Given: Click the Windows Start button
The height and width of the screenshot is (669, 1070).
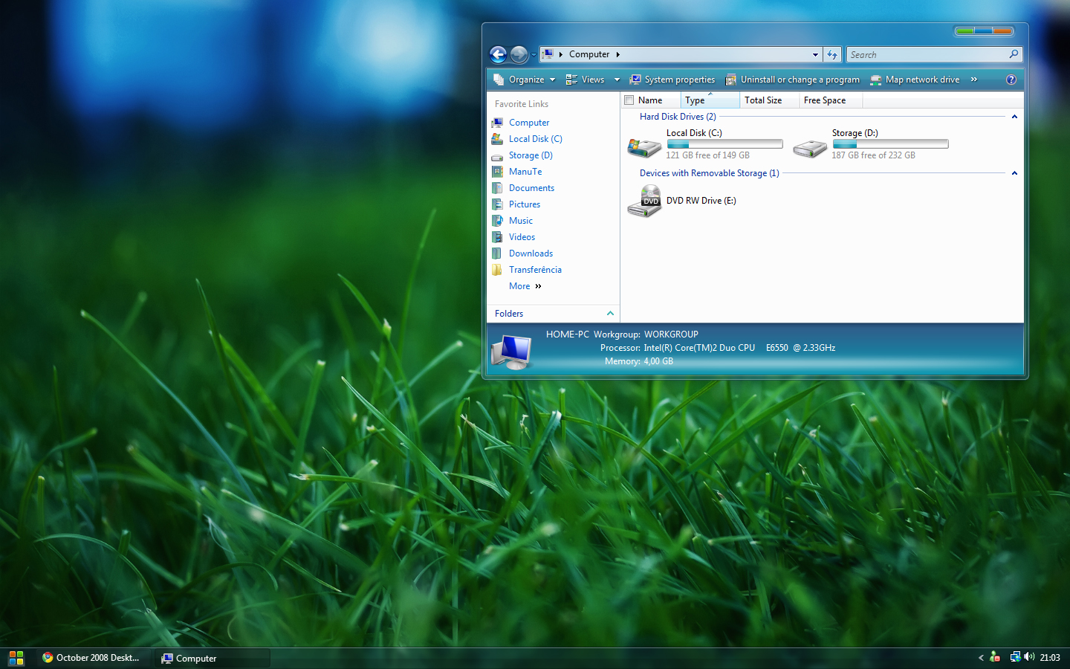Looking at the screenshot, I should (x=16, y=658).
